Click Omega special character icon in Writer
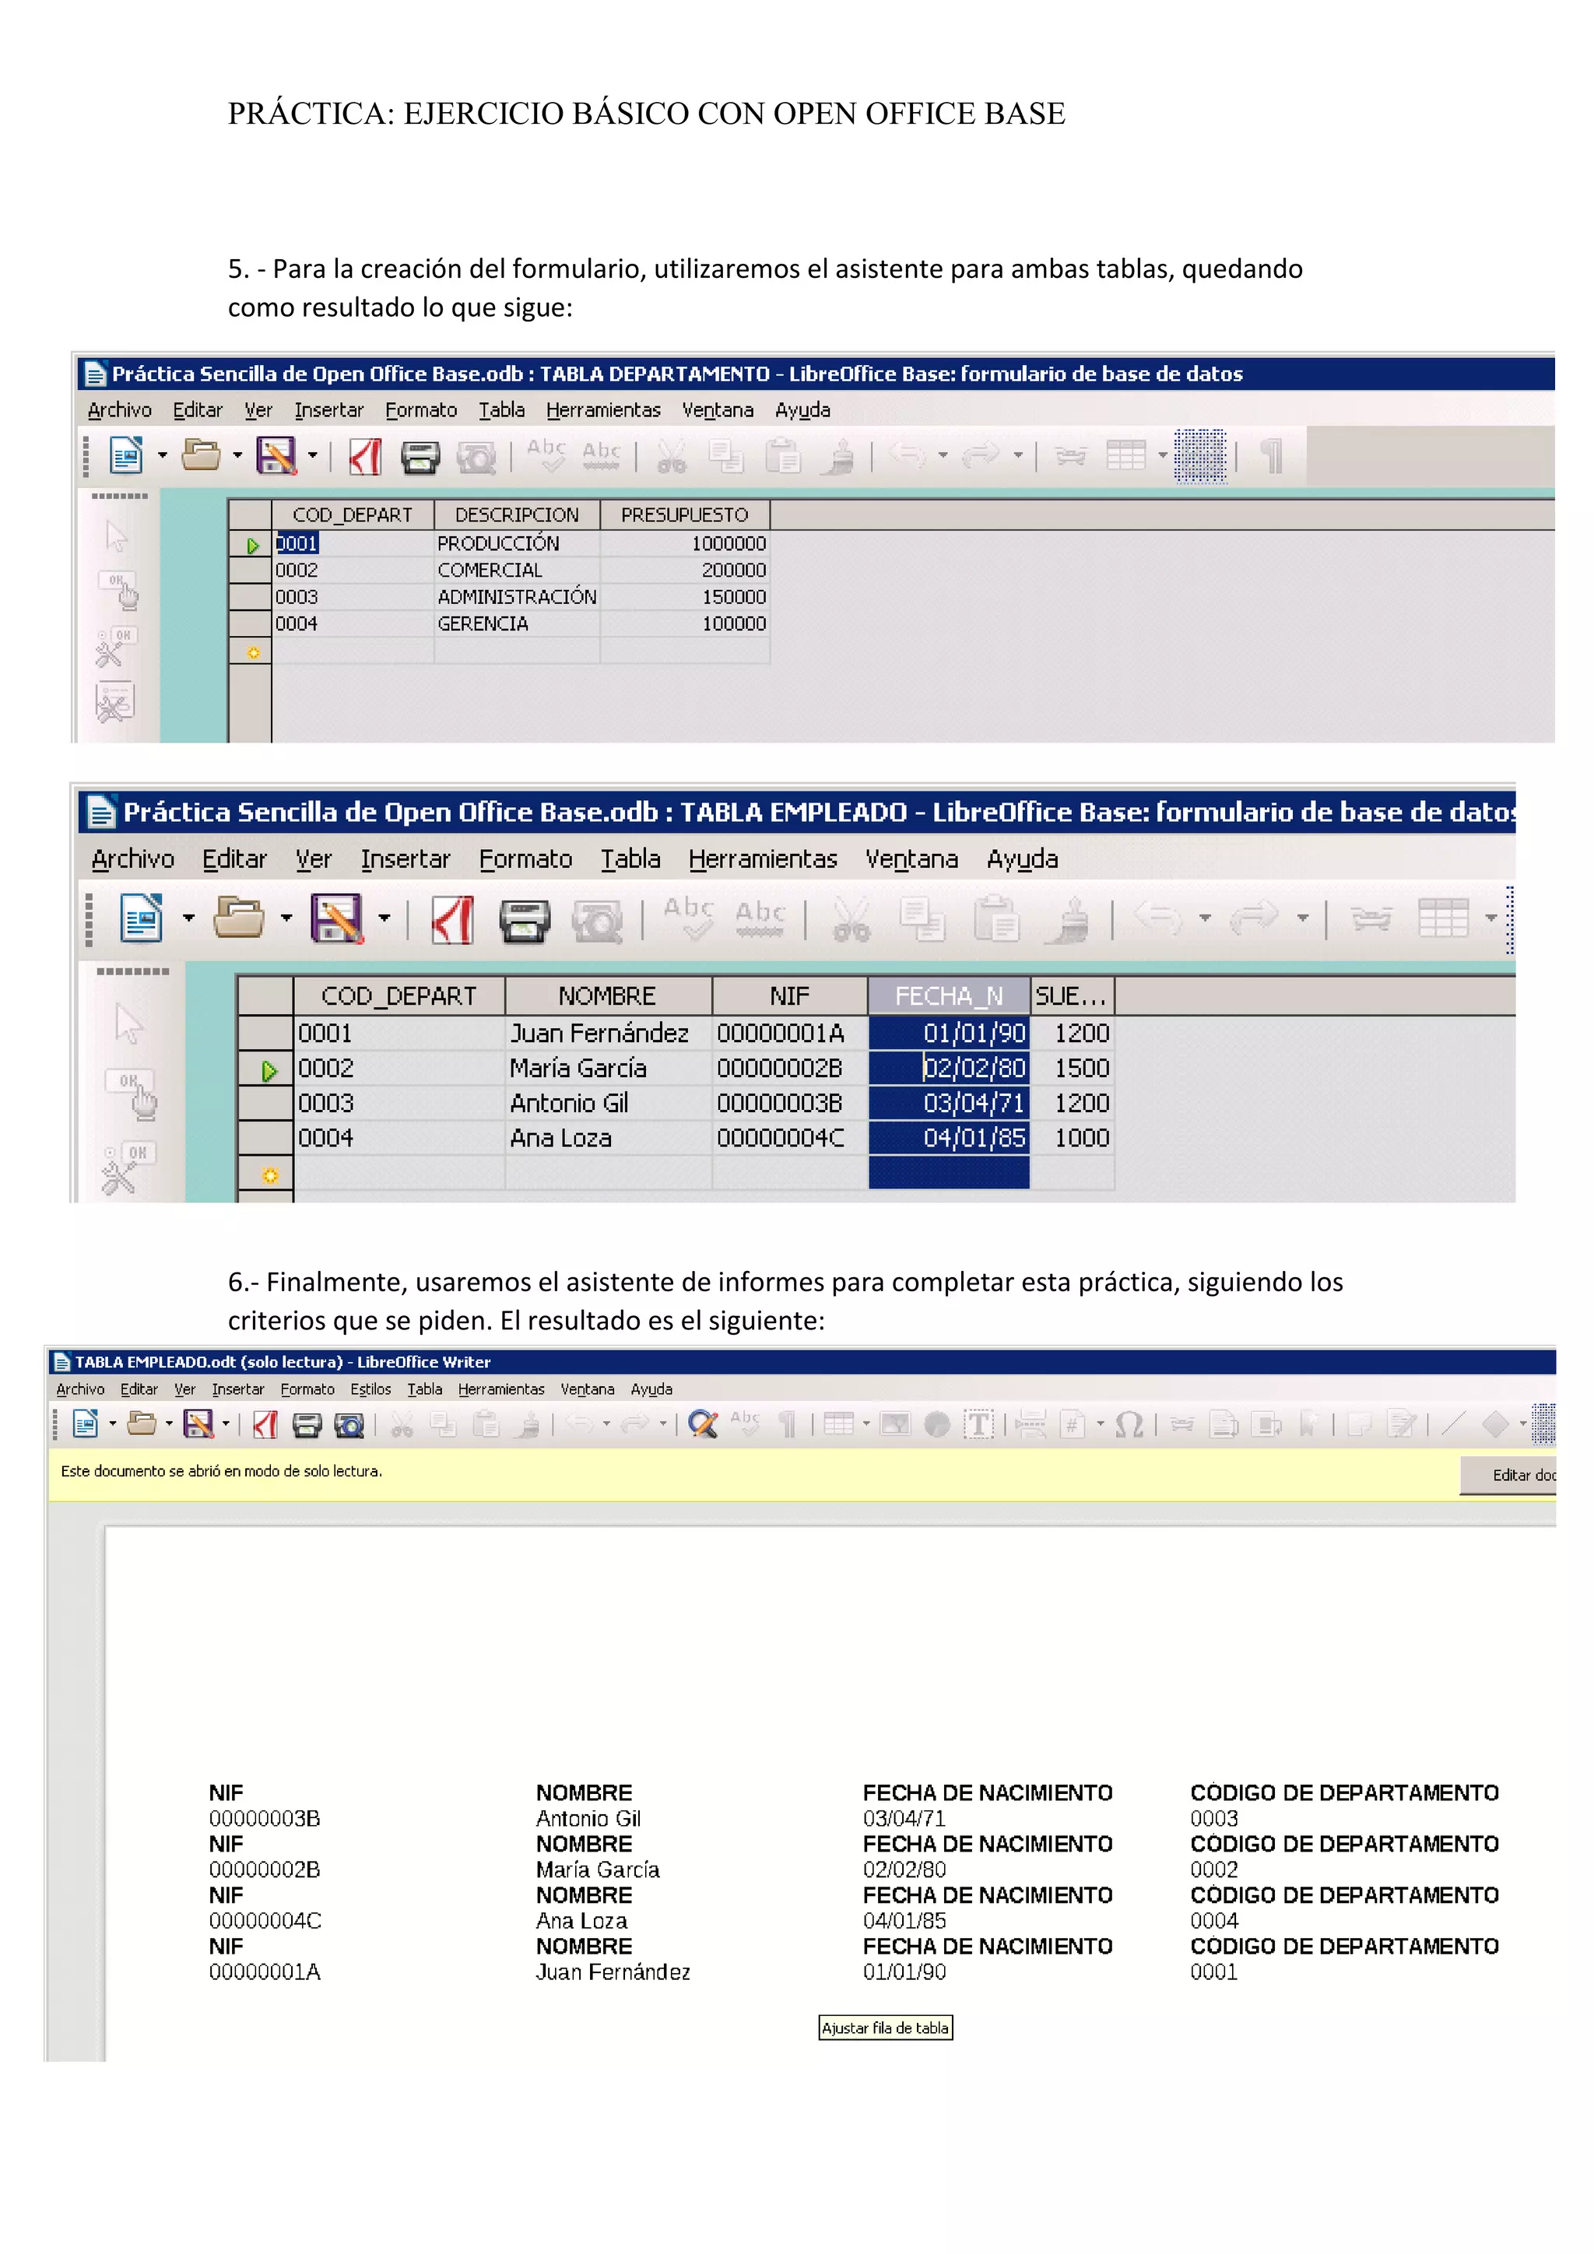The width and height of the screenshot is (1594, 2254). [1129, 1424]
